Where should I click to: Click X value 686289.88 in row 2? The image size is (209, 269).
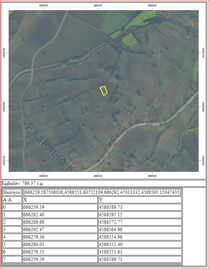pyautogui.click(x=60, y=222)
